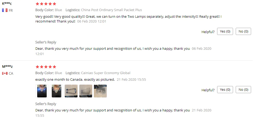Click the FR country label
This screenshot has width=254, height=122.
(x=11, y=11)
